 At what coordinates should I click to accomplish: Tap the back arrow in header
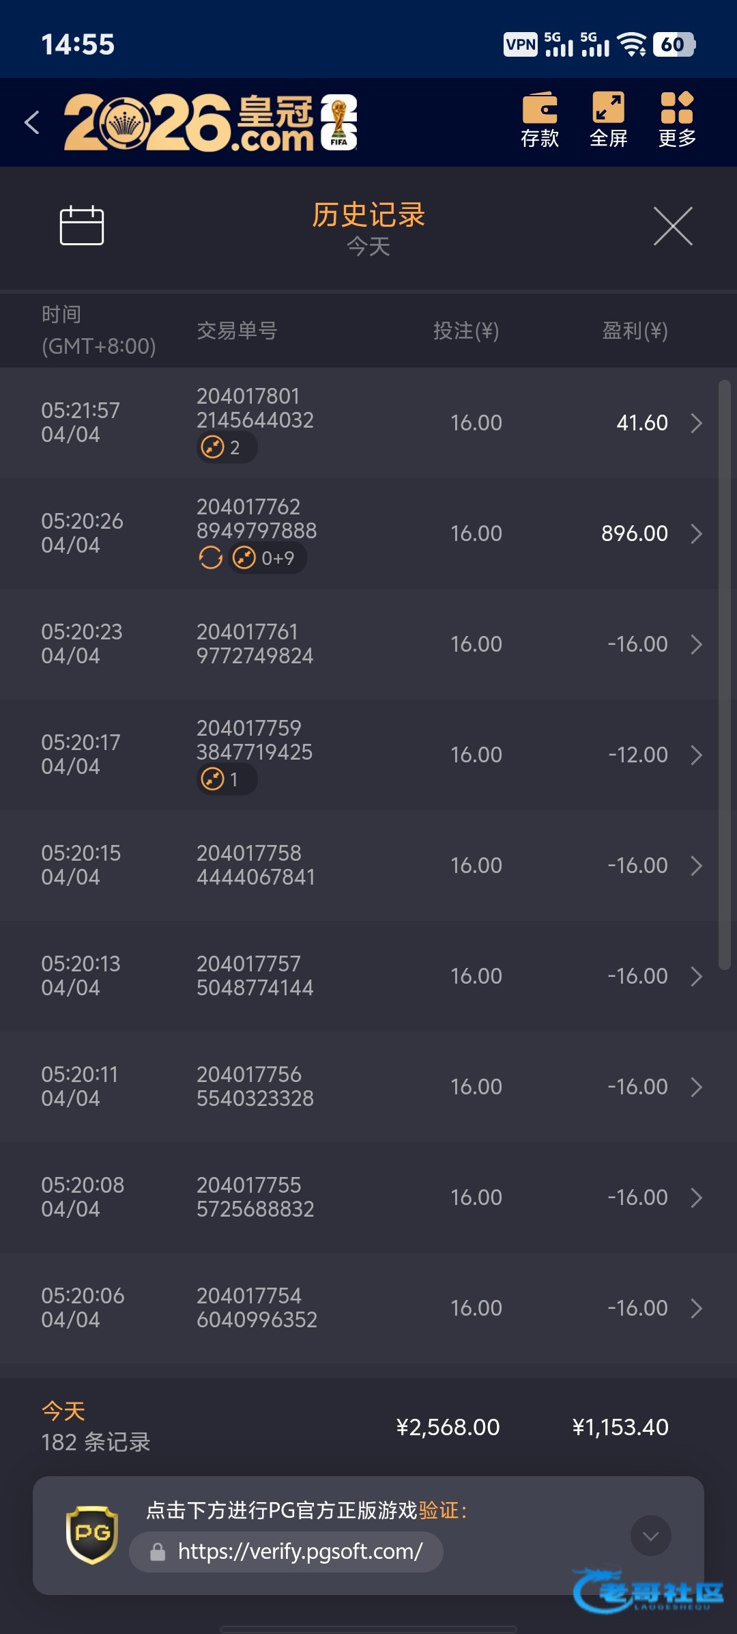pyautogui.click(x=32, y=123)
